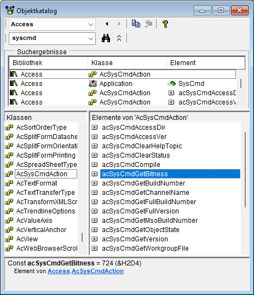
Task: Select acSysCmdCompile member
Action: 131,165
